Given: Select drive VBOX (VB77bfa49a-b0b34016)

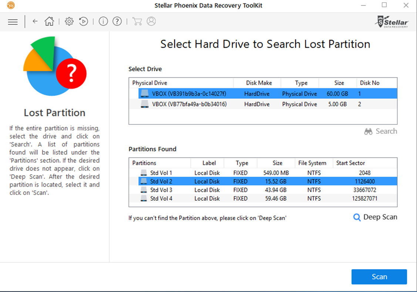Looking at the screenshot, I should [x=268, y=104].
